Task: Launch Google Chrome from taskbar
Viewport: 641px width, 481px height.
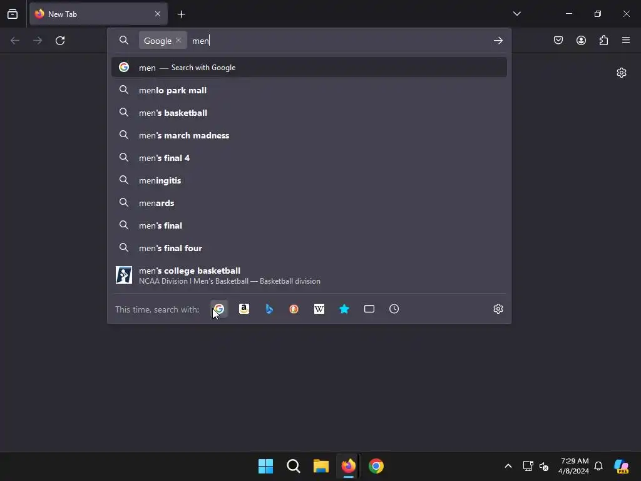Action: point(376,466)
